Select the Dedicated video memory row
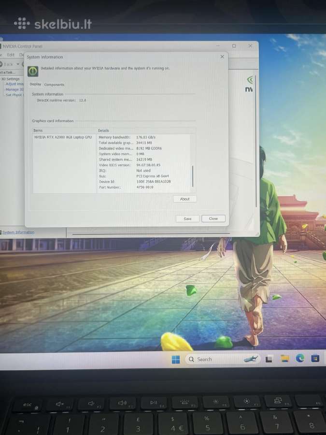326x435 pixels. [x=144, y=148]
